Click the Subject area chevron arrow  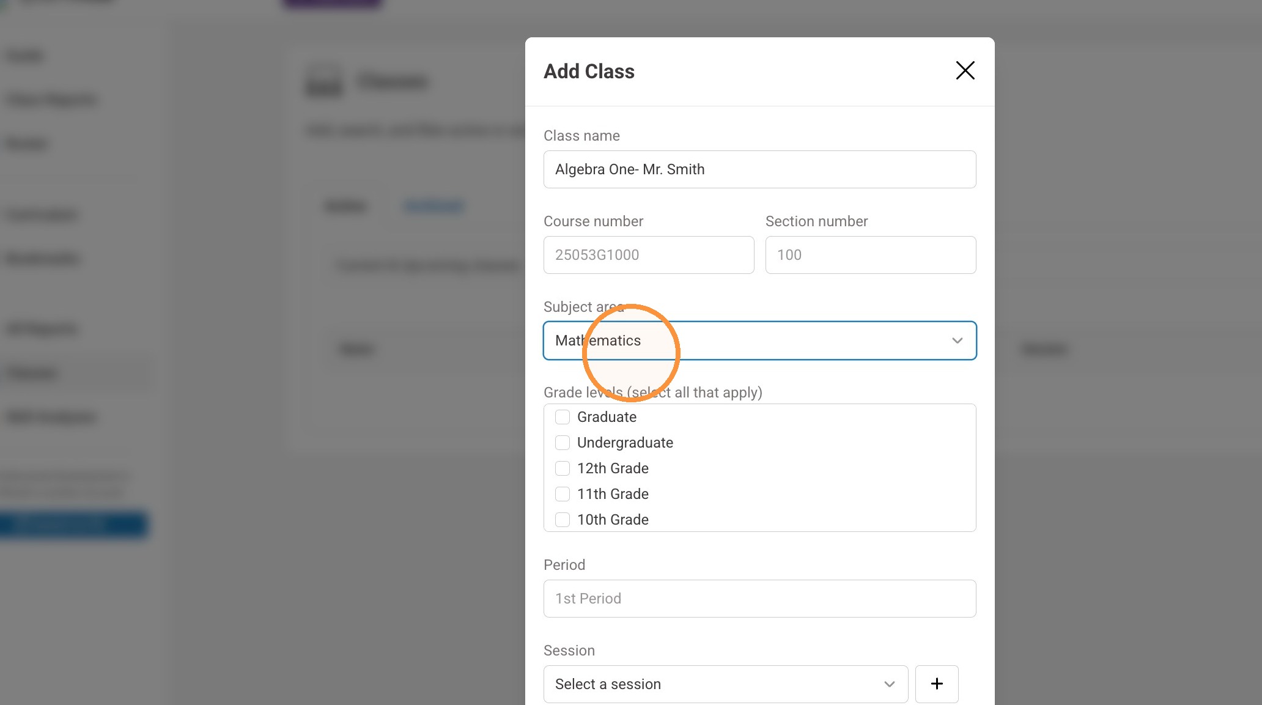pos(957,341)
